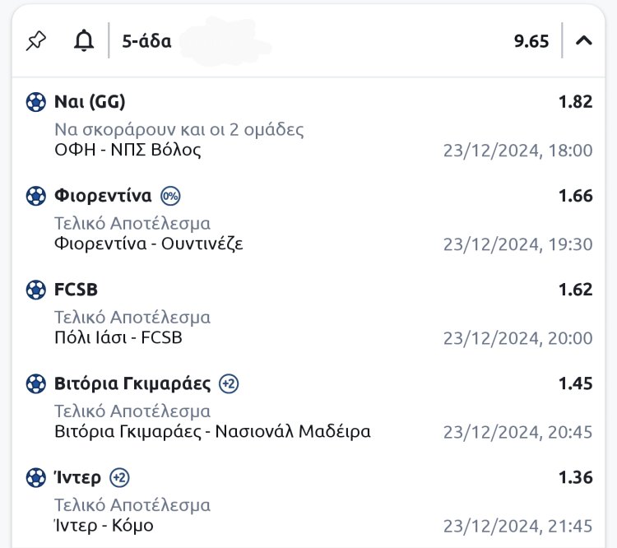Open the Πόλι Ιάσι - FCSB match
617x548 pixels.
point(118,337)
